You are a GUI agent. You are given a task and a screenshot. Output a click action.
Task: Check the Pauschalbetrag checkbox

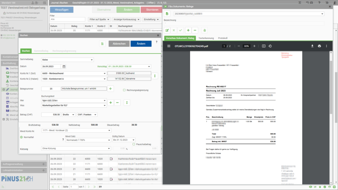click(x=134, y=144)
